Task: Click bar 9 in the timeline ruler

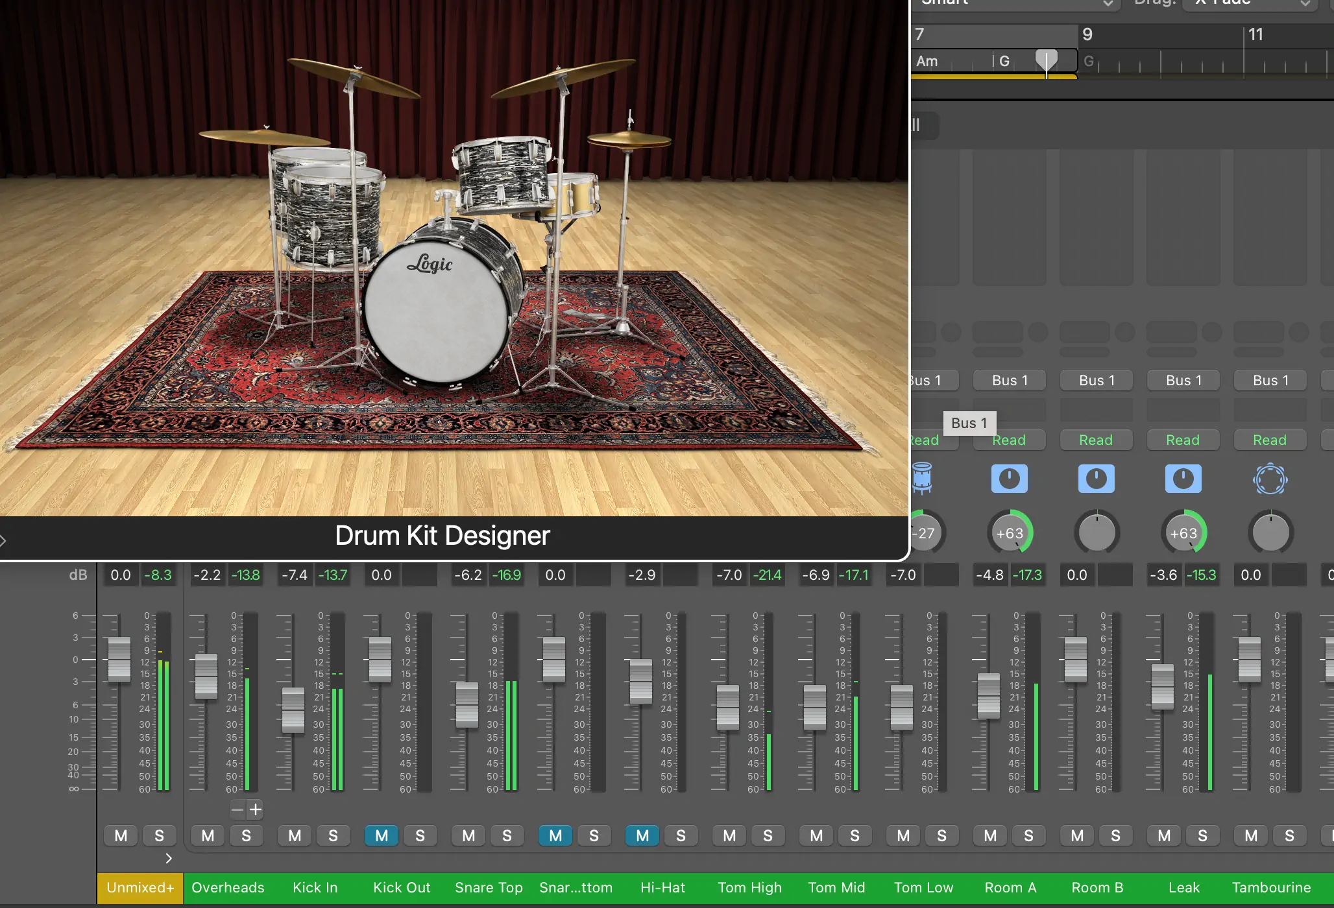Action: pos(1087,34)
